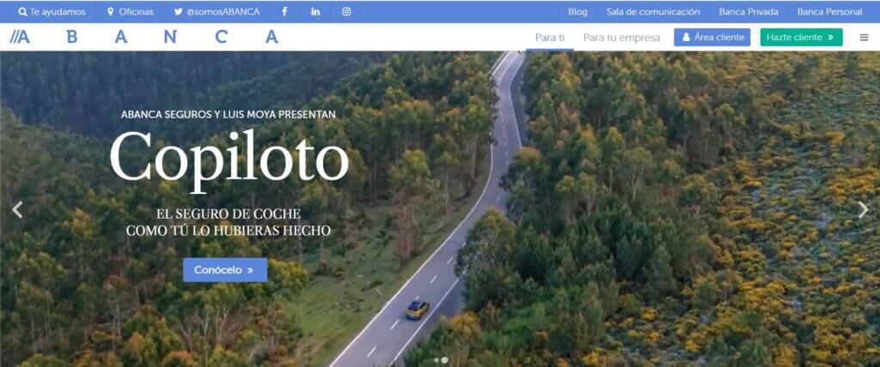This screenshot has height=367, width=880.
Task: Open the hamburger menu icon
Action: click(x=864, y=38)
